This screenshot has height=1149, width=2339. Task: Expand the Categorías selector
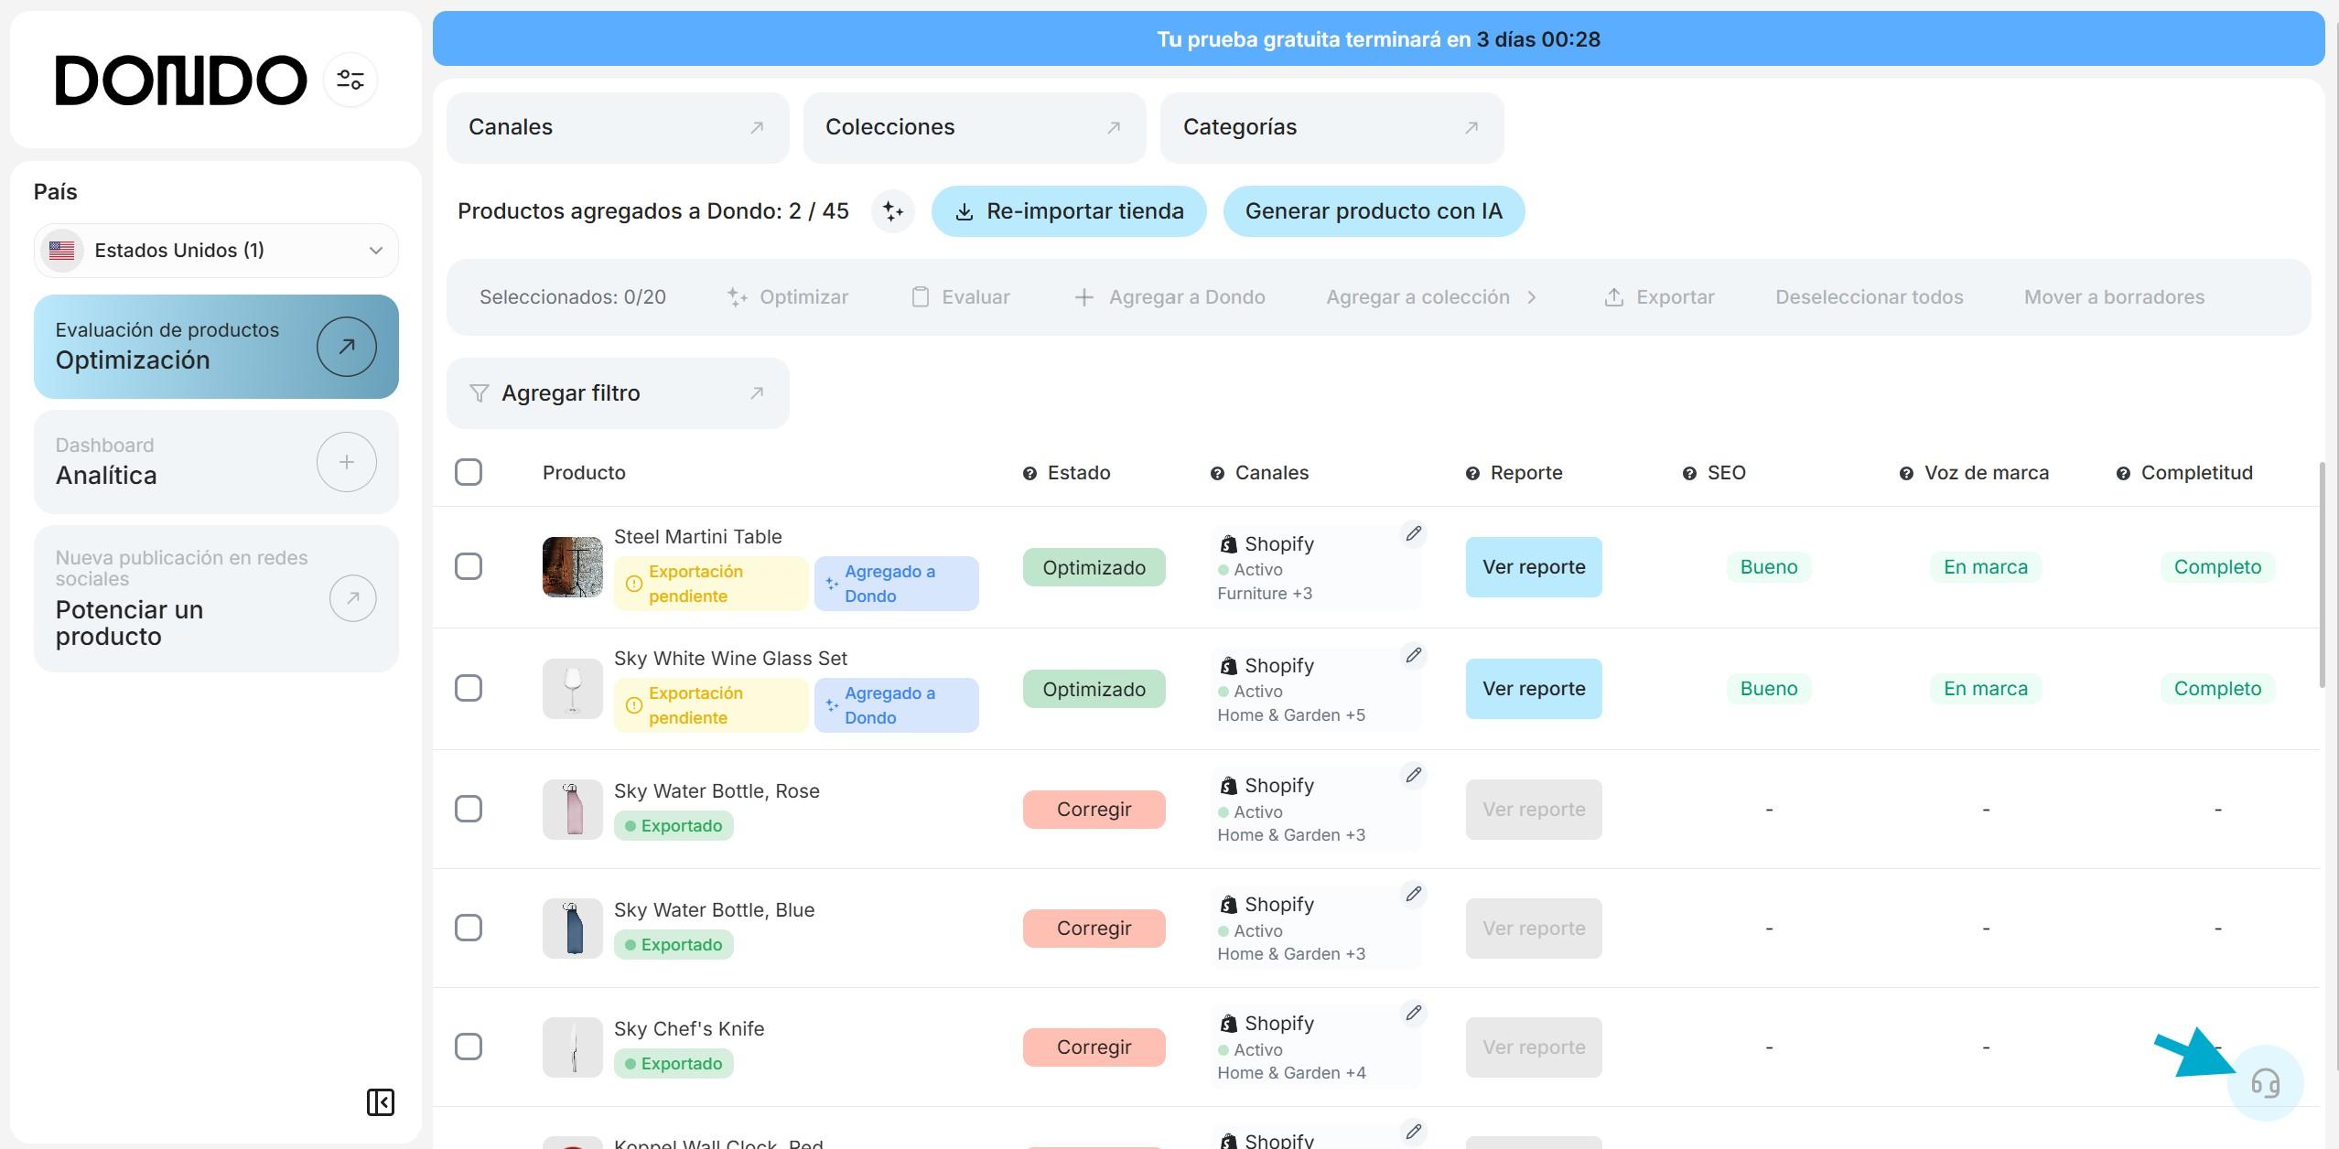(1331, 127)
